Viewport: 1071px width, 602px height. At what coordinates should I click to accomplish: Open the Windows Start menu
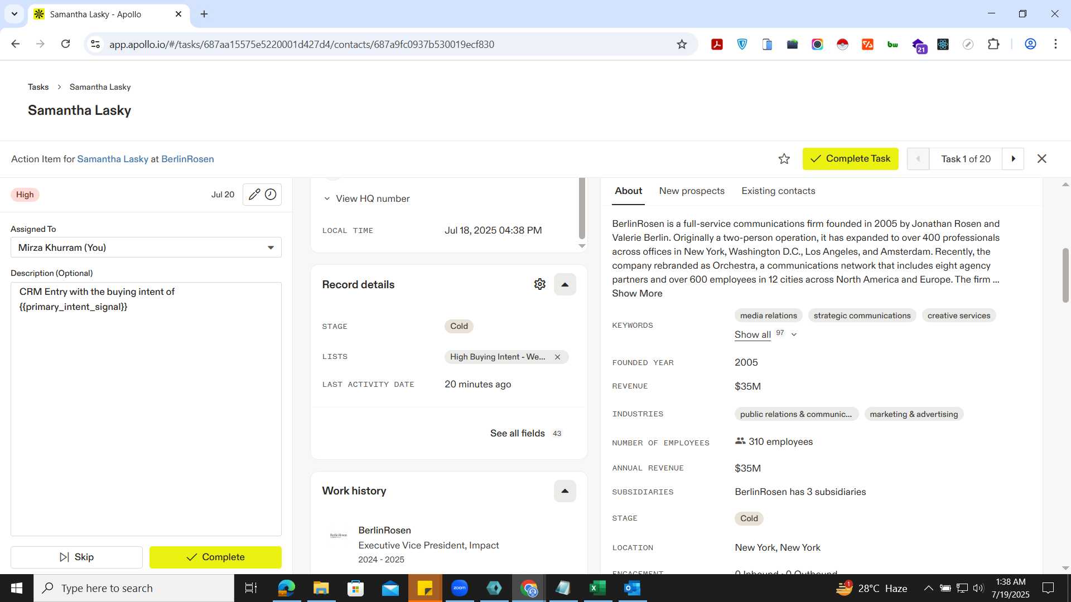tap(17, 588)
